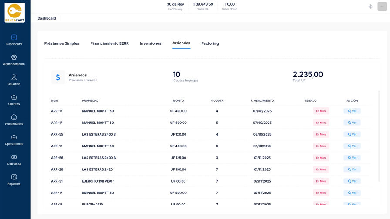This screenshot has width=390, height=219.
Task: Click Ver for EJERCITO 198 PISO 1
Action: pyautogui.click(x=352, y=181)
